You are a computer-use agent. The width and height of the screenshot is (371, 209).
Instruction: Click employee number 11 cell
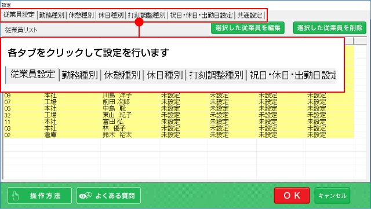[8, 122]
